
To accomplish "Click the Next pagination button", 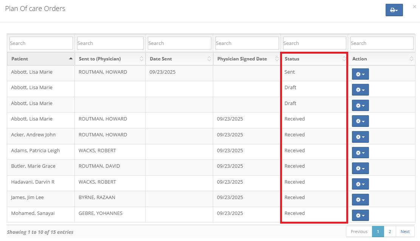I will click(405, 232).
